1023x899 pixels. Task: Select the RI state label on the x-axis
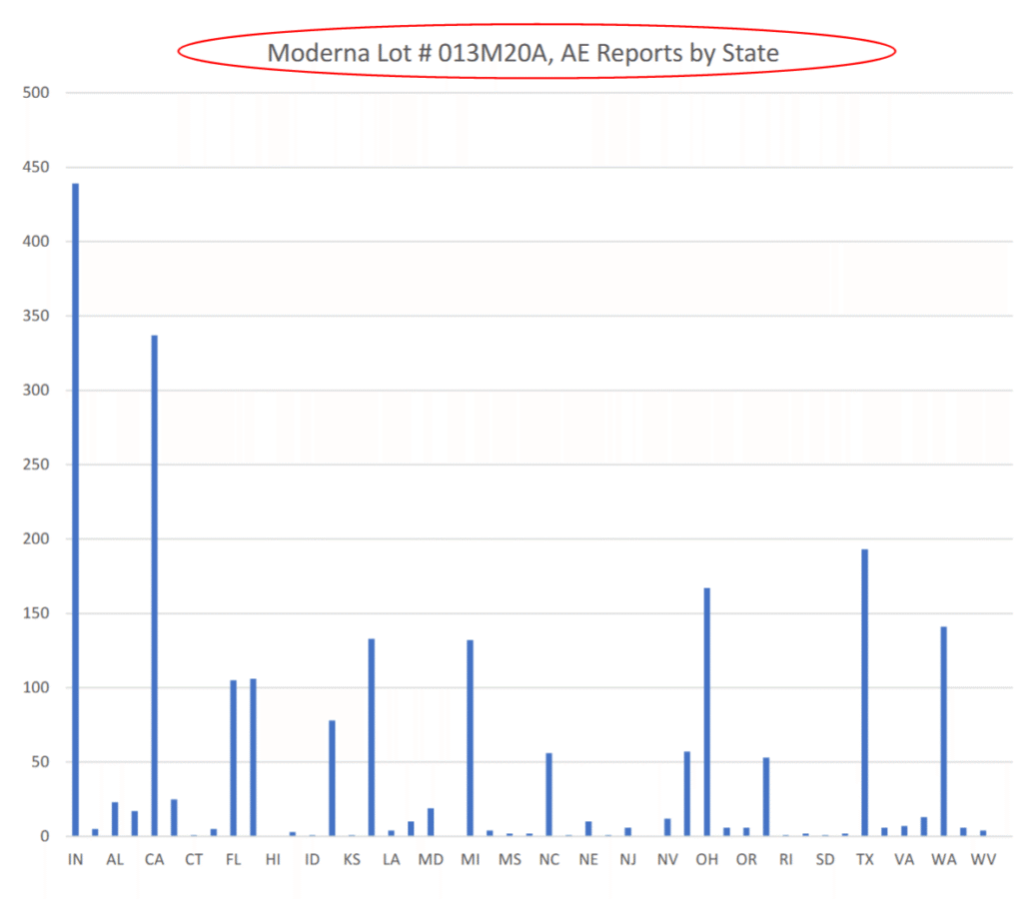tap(786, 860)
